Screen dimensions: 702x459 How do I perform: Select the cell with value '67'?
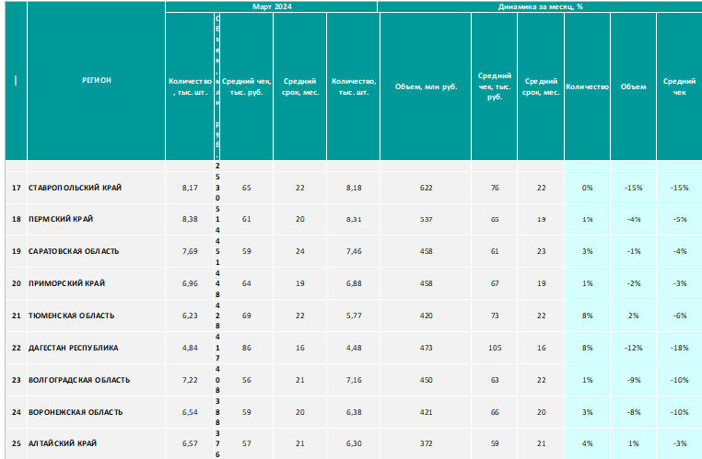tap(495, 283)
